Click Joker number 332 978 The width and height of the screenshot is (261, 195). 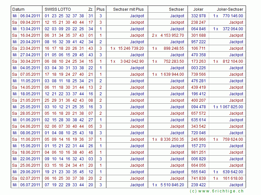pos(198,16)
